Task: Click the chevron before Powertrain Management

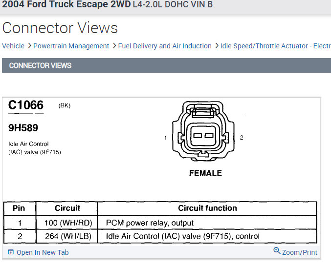Action: click(29, 46)
